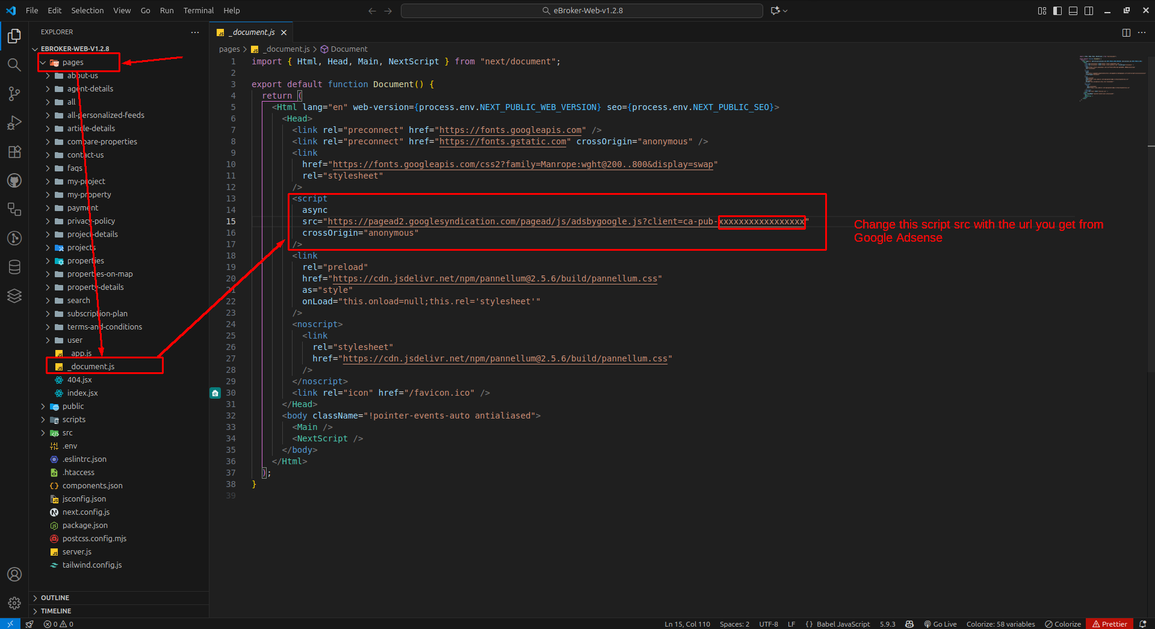The image size is (1155, 629).
Task: Select the _document.js editor tab
Action: tap(251, 32)
